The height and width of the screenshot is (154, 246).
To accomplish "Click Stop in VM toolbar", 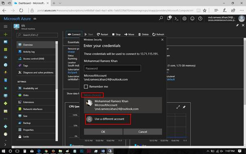I will click(116, 34).
